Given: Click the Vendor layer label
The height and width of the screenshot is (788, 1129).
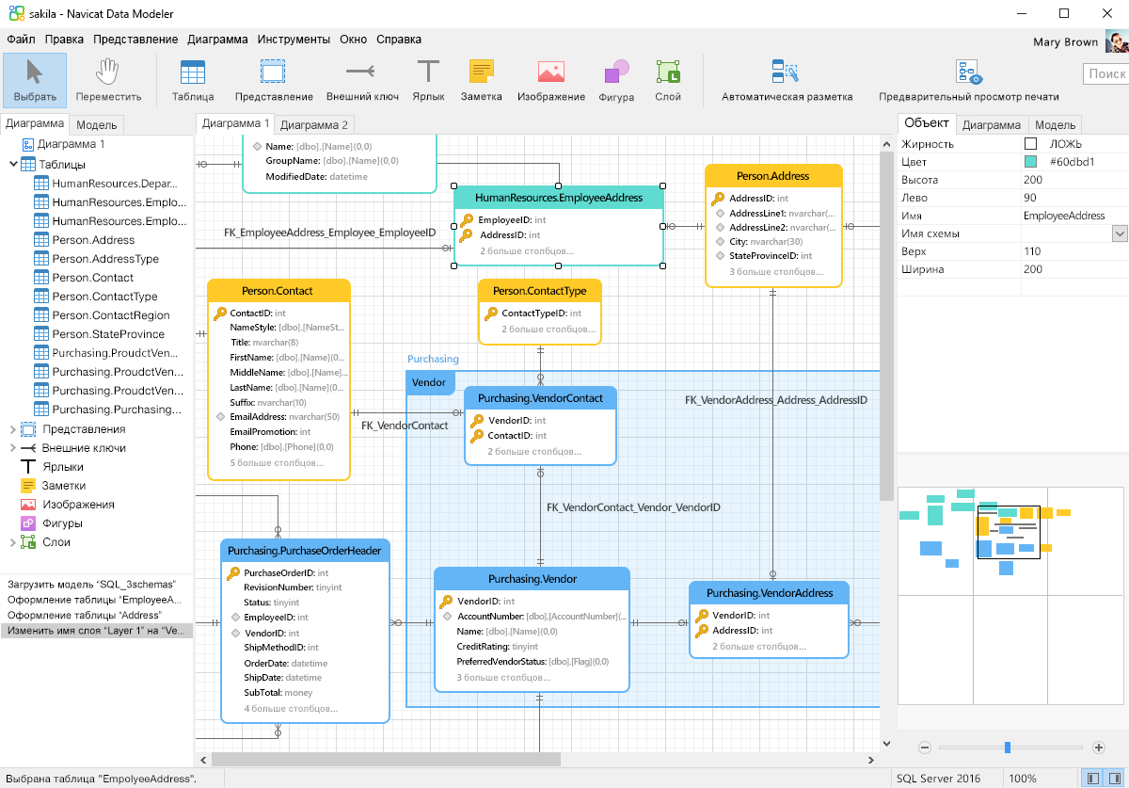Looking at the screenshot, I should [x=429, y=382].
